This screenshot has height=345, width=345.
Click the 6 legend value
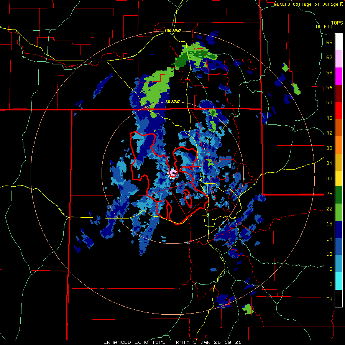pos(331,269)
